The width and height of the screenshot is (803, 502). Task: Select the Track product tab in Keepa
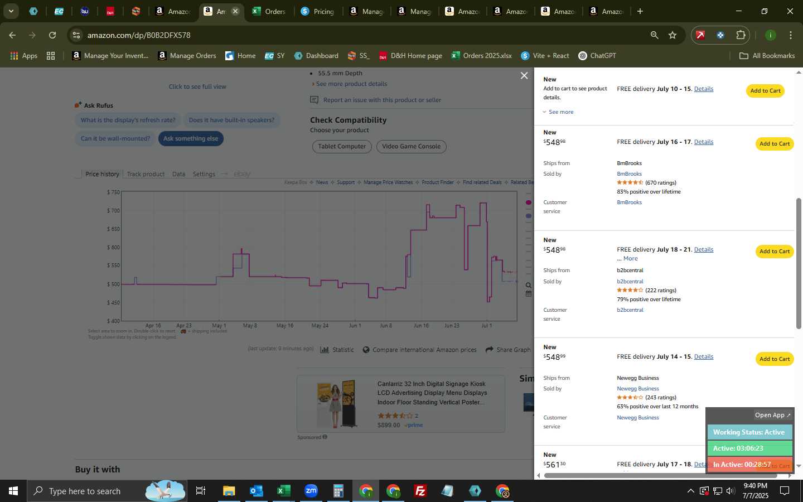[146, 174]
